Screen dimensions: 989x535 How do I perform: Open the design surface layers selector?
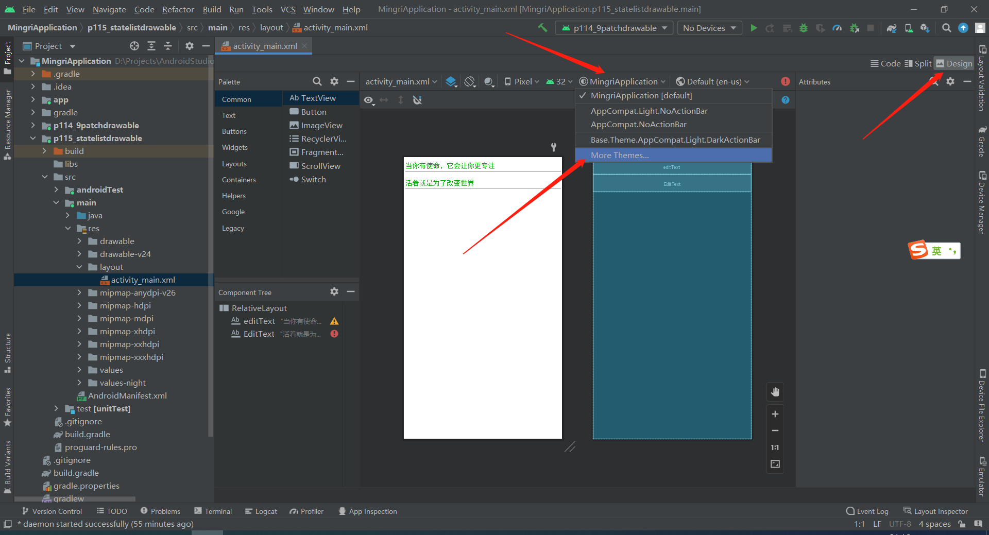pos(451,82)
